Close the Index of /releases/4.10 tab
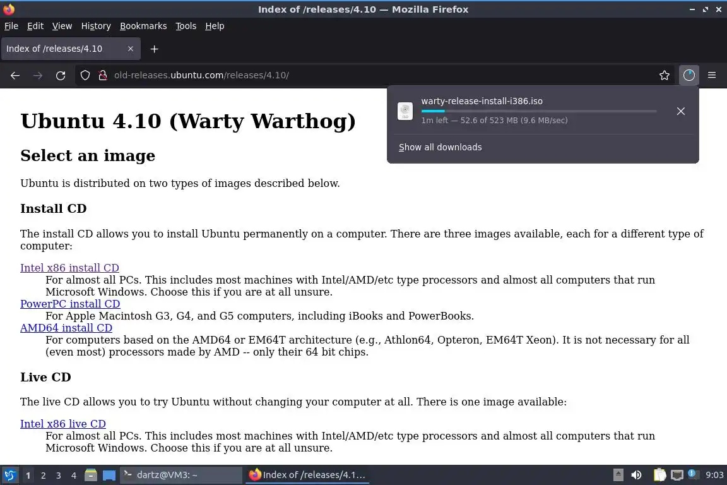Viewport: 727px width, 485px height. click(x=130, y=49)
